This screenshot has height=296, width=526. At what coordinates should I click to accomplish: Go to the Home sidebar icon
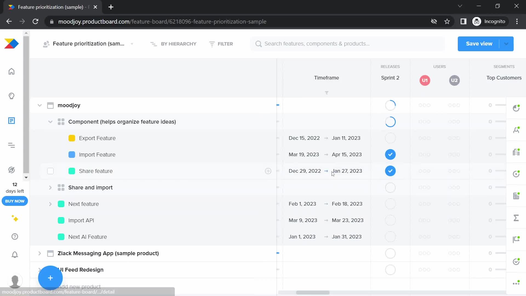pos(12,71)
